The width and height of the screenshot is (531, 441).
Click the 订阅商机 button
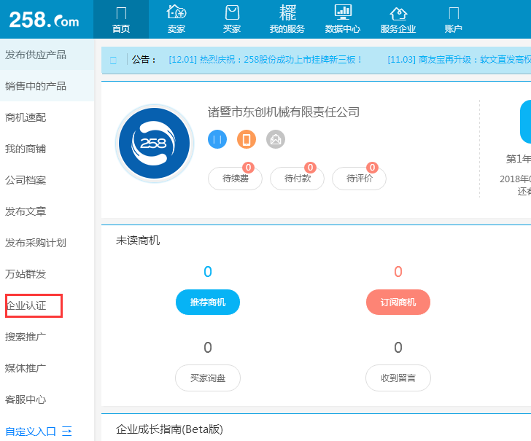(398, 302)
